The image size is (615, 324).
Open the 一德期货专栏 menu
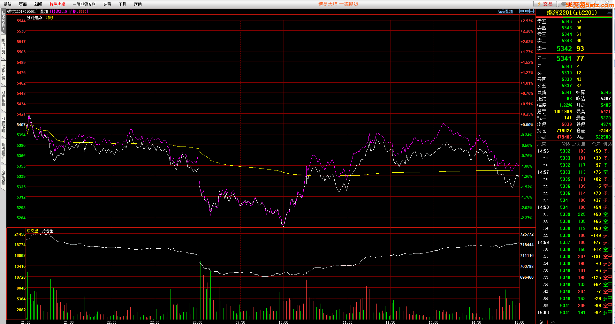[84, 4]
